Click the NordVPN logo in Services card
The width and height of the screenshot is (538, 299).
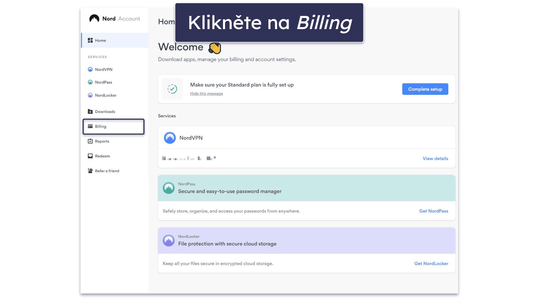[170, 138]
